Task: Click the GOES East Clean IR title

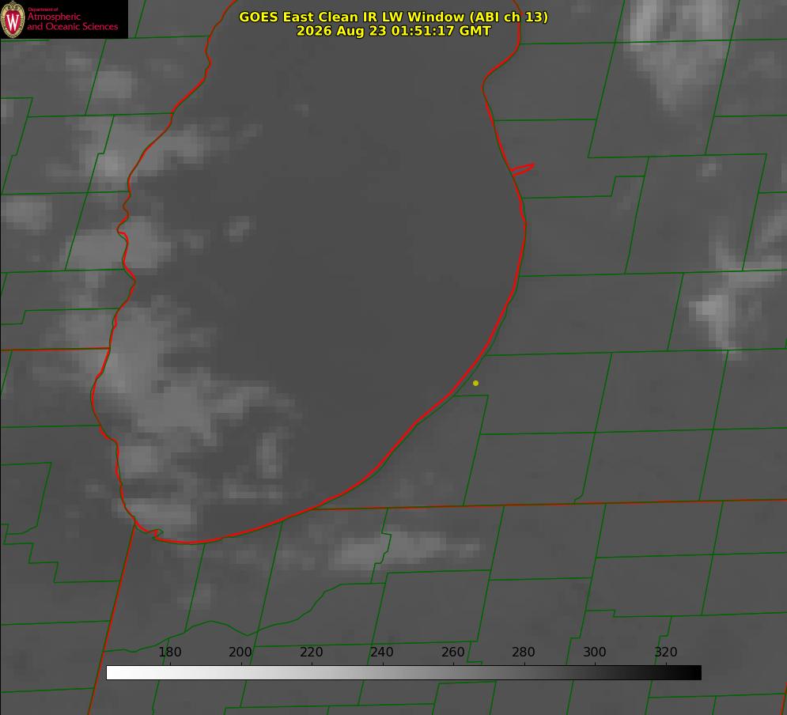Action: tap(393, 17)
